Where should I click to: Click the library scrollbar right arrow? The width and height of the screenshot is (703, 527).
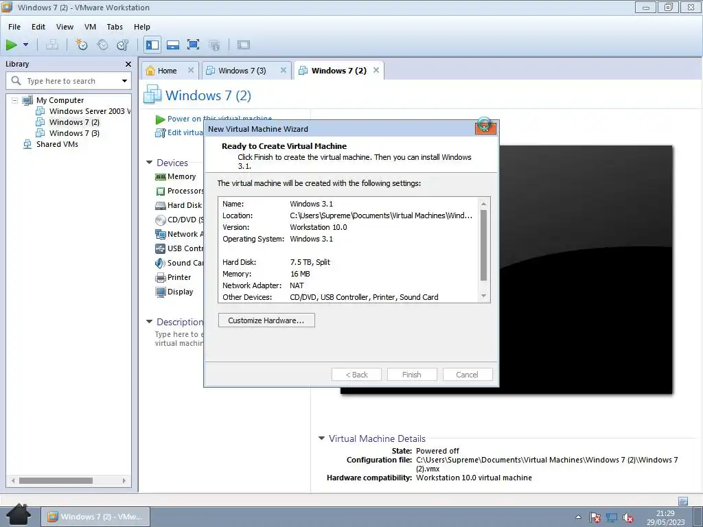(124, 480)
